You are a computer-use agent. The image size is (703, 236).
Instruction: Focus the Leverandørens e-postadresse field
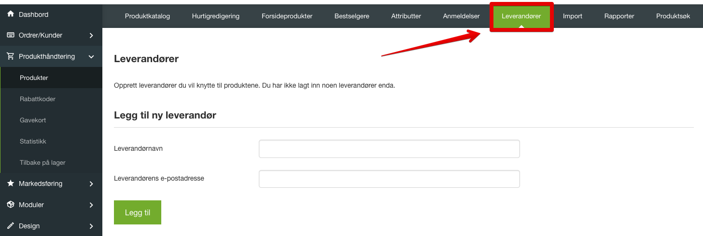pyautogui.click(x=389, y=179)
